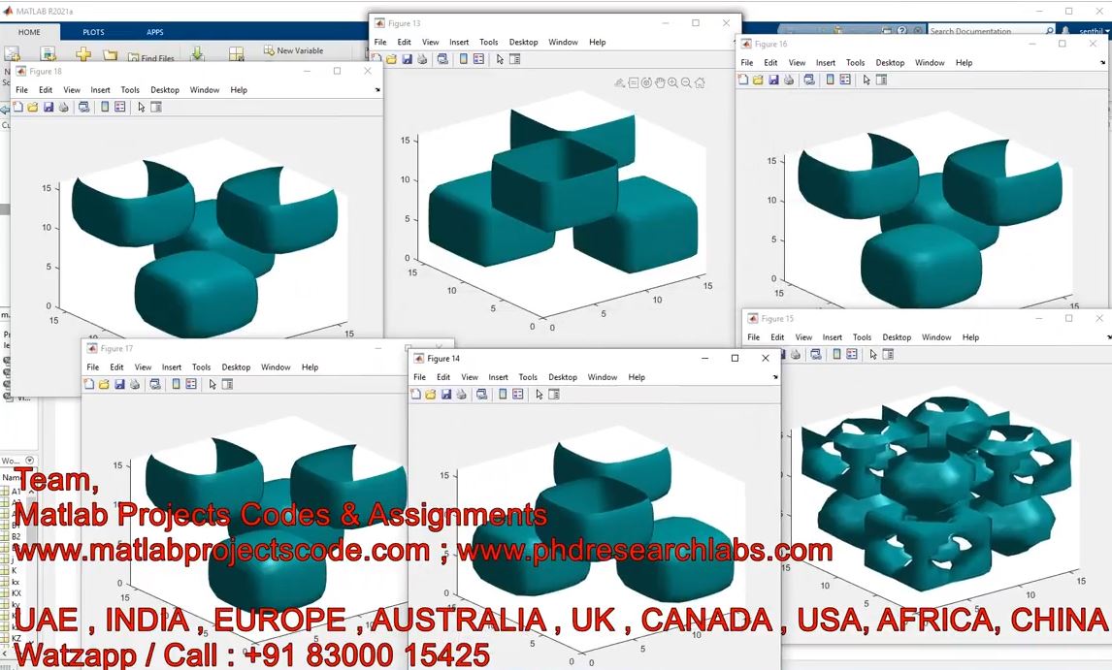
Task: Click Open File icon in Figure 16 toolbar
Action: (x=758, y=80)
